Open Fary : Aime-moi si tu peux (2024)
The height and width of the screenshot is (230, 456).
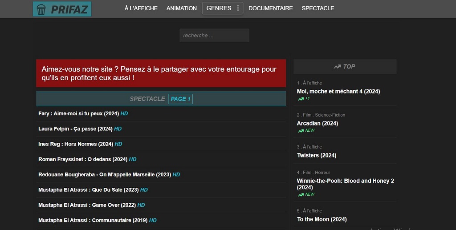pos(78,113)
